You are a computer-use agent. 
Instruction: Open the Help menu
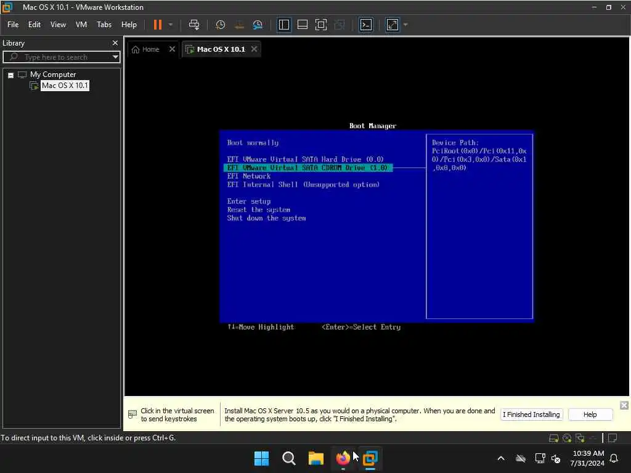coord(129,25)
